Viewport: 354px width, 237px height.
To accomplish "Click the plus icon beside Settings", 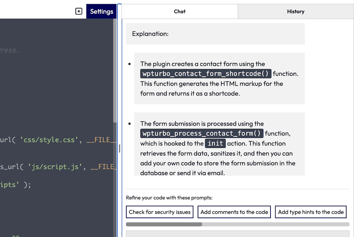I will click(x=79, y=11).
